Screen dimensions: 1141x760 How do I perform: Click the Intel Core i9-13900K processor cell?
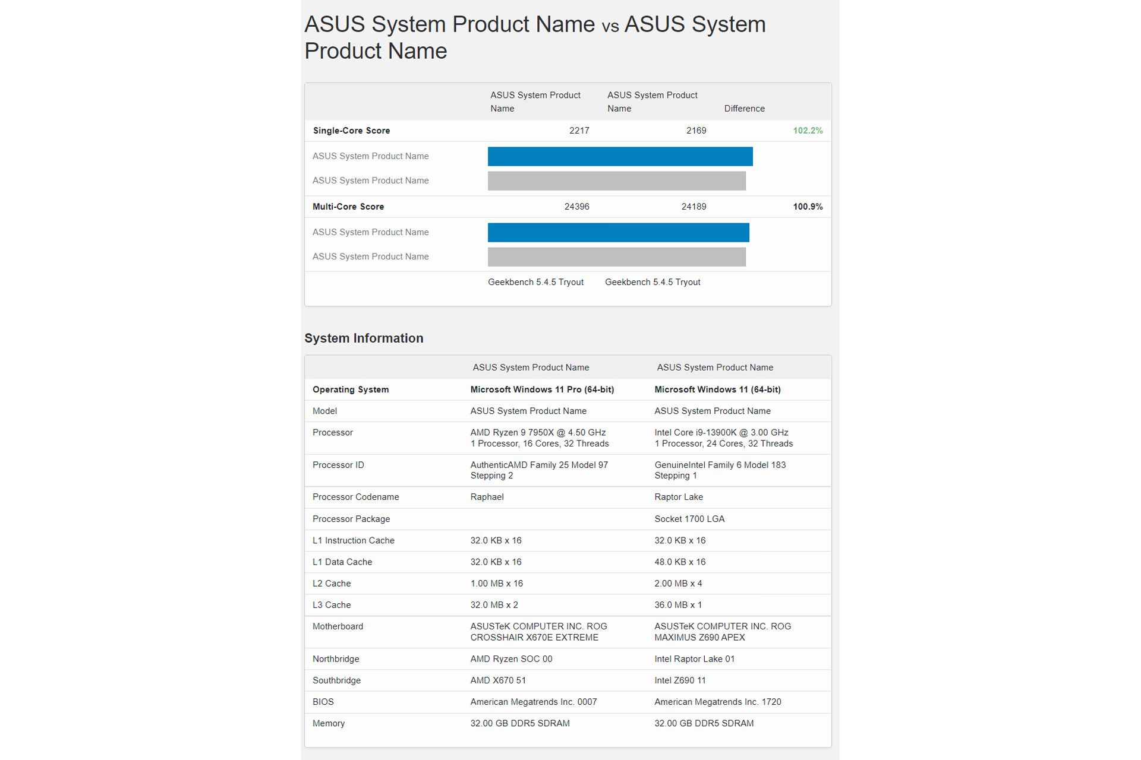click(723, 438)
